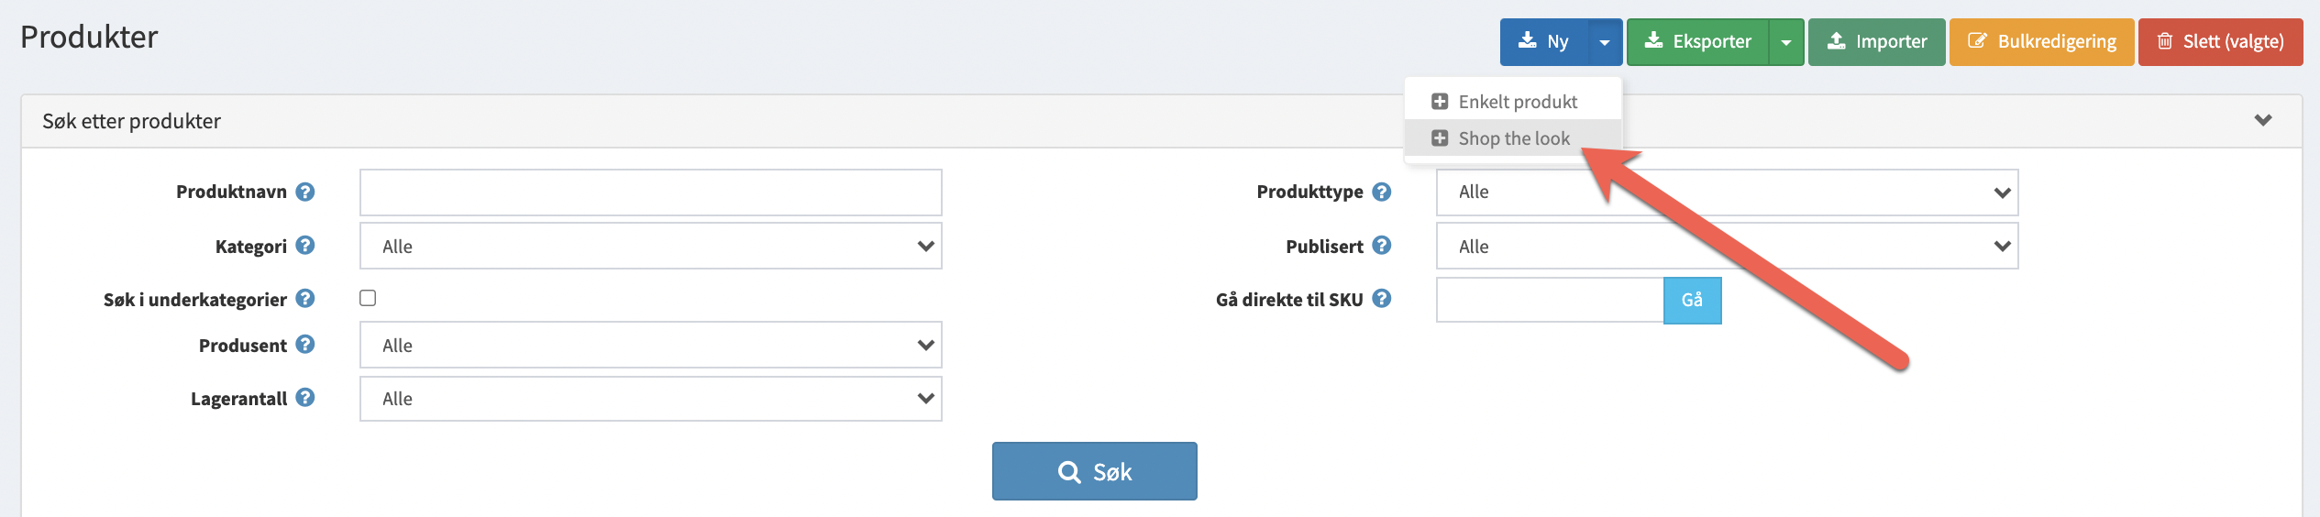Click the help icon next to Kategori
Viewport: 2320px width, 517px height.
coord(305,246)
